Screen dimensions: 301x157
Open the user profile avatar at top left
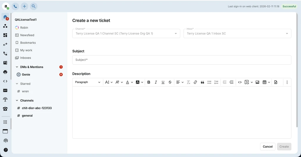pos(6,6)
